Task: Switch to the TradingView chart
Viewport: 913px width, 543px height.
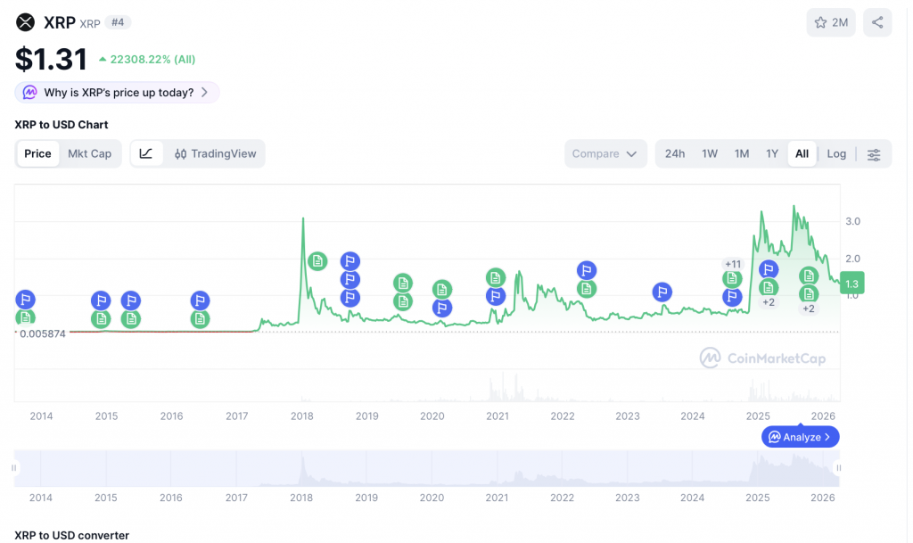Action: coord(215,153)
